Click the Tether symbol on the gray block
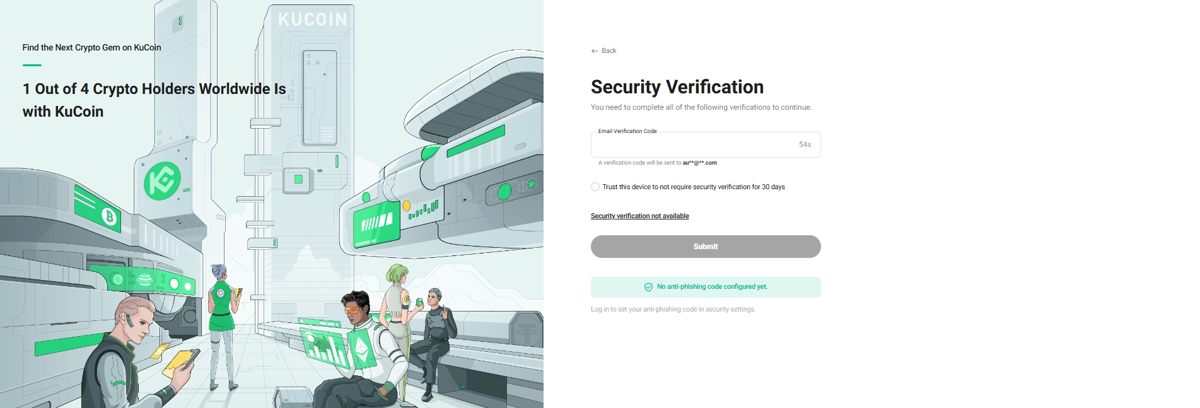This screenshot has width=1200, height=408. pos(527,332)
